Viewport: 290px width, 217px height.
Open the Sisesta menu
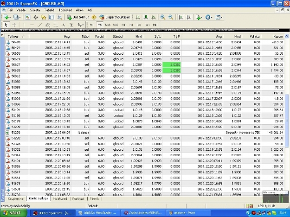pos(35,10)
